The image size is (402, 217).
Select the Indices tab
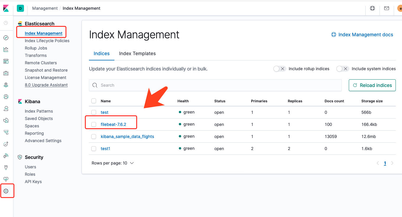click(101, 54)
